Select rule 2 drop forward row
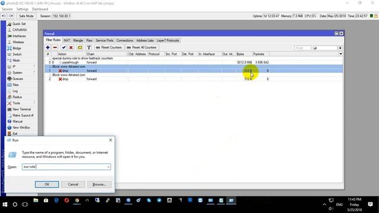379x213 pixels. (x=194, y=79)
